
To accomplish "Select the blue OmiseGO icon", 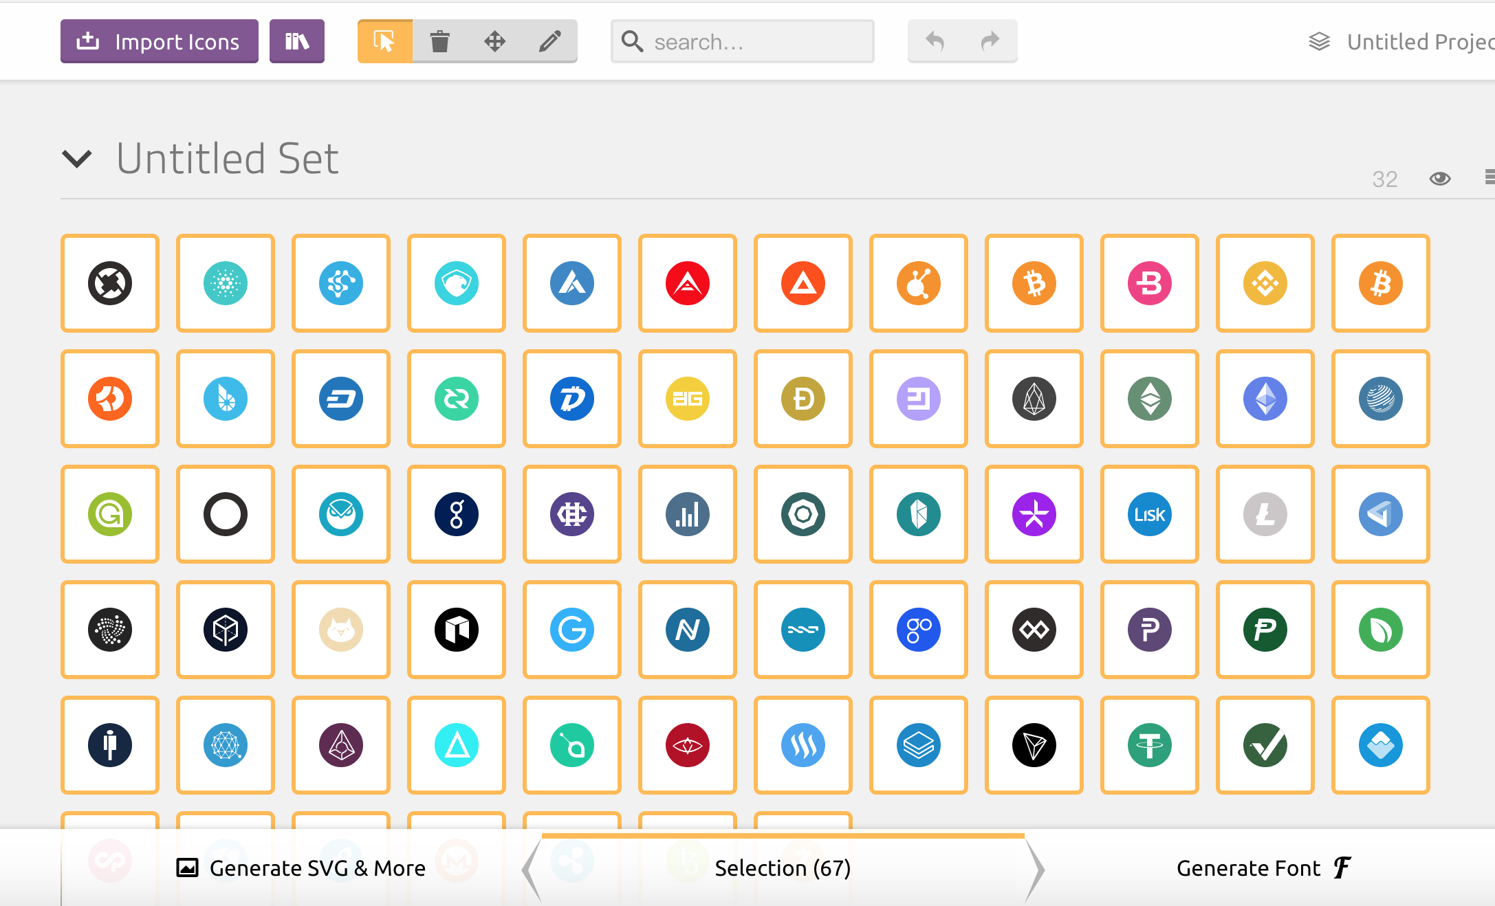I will [919, 630].
